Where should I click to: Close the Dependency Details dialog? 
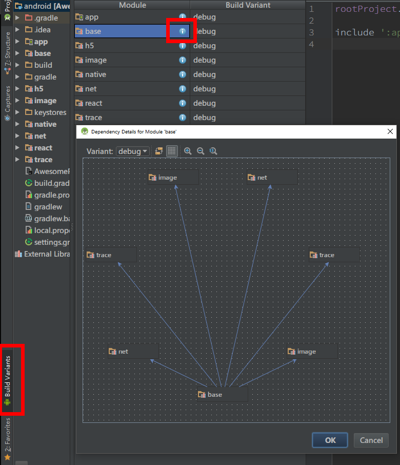(x=390, y=131)
